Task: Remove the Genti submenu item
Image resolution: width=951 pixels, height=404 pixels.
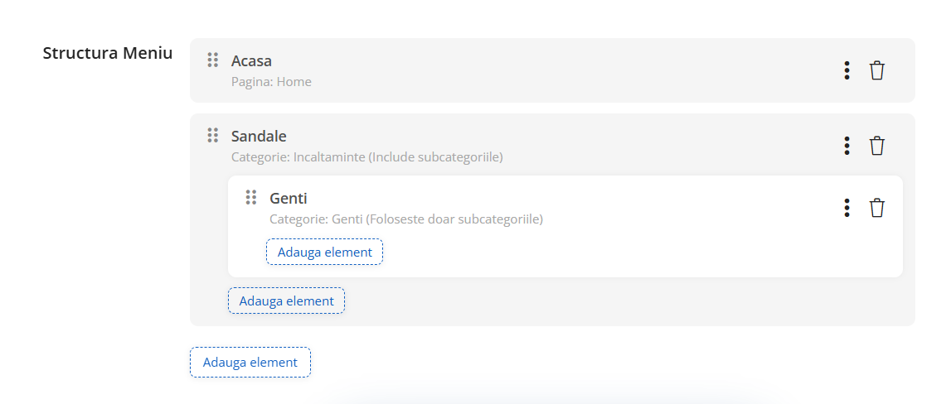Action: pos(877,208)
